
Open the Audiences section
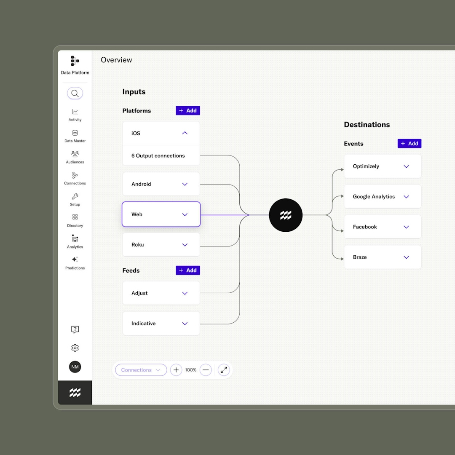pos(75,156)
